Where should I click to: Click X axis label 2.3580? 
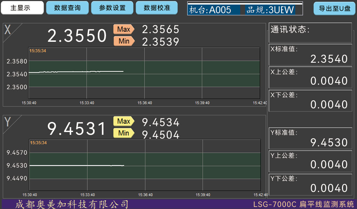tap(17, 61)
